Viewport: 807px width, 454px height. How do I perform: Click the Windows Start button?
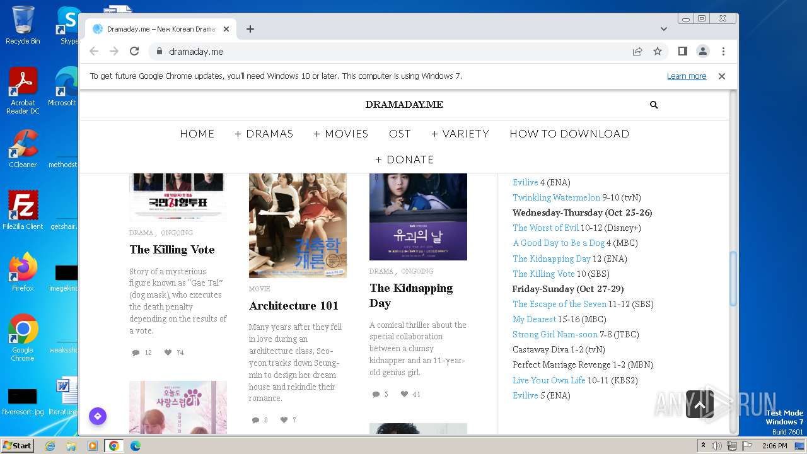point(17,446)
